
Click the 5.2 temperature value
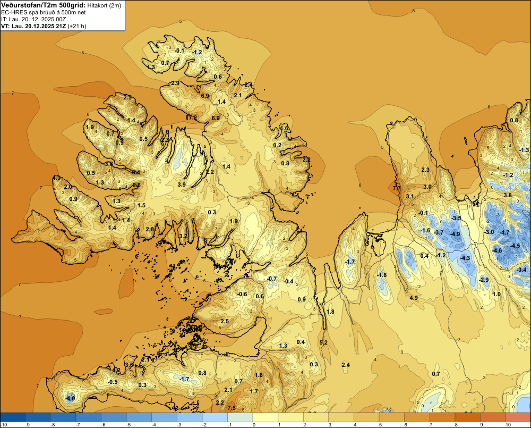323,342
